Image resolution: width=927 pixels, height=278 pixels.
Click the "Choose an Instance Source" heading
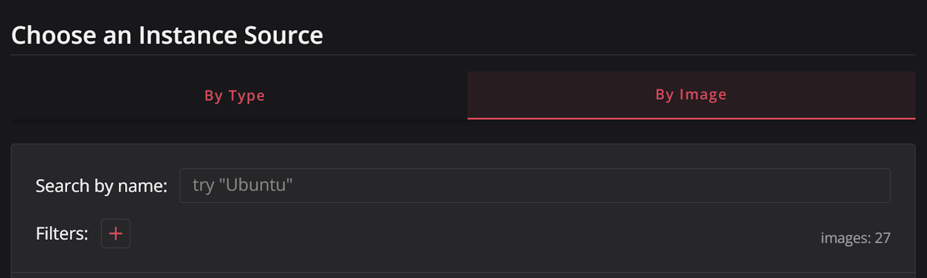pos(167,35)
